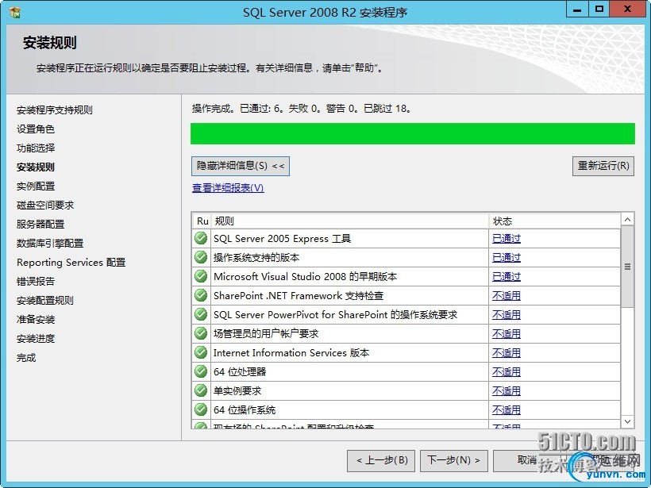The width and height of the screenshot is (651, 488).
Task: Select 实例配置 step in sidebar
Action: click(x=36, y=186)
